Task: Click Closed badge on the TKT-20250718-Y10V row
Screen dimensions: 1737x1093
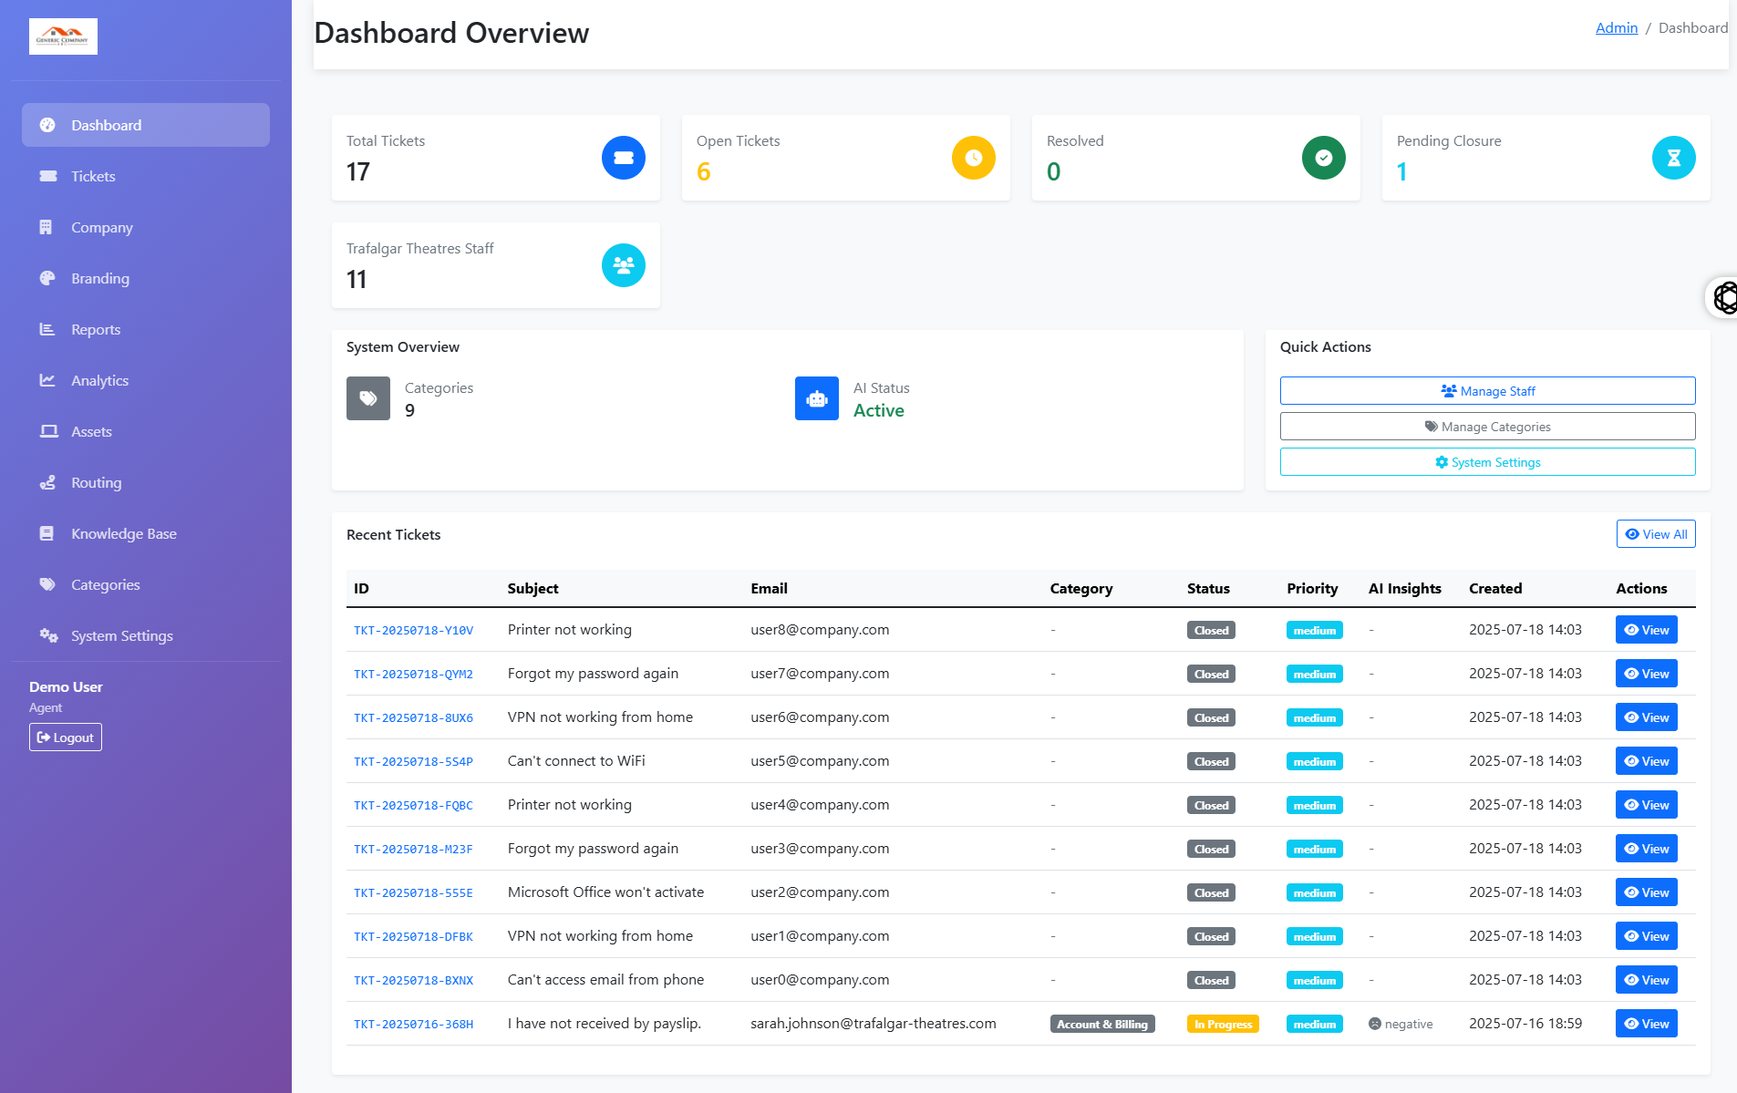Action: pyautogui.click(x=1211, y=630)
